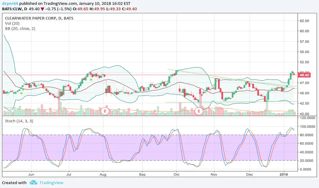Click the BATS:CLW, D symbol text
319x188 pixels.
click(14, 9)
